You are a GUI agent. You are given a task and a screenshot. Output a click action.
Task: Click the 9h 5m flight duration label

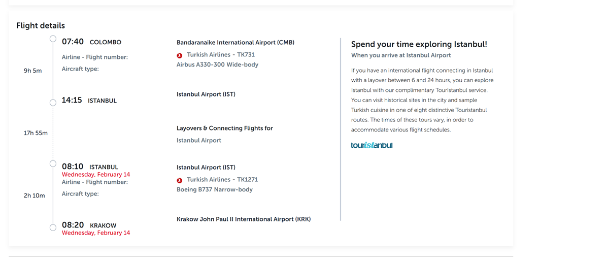tap(33, 71)
